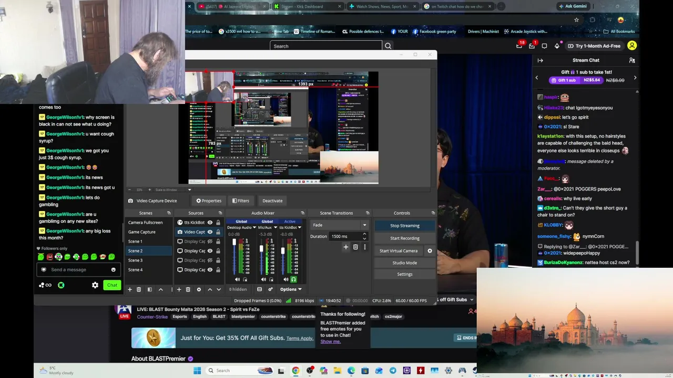Viewport: 673px width, 378px height.
Task: Open Desktop Audio channel options arrow
Action: pyautogui.click(x=254, y=228)
